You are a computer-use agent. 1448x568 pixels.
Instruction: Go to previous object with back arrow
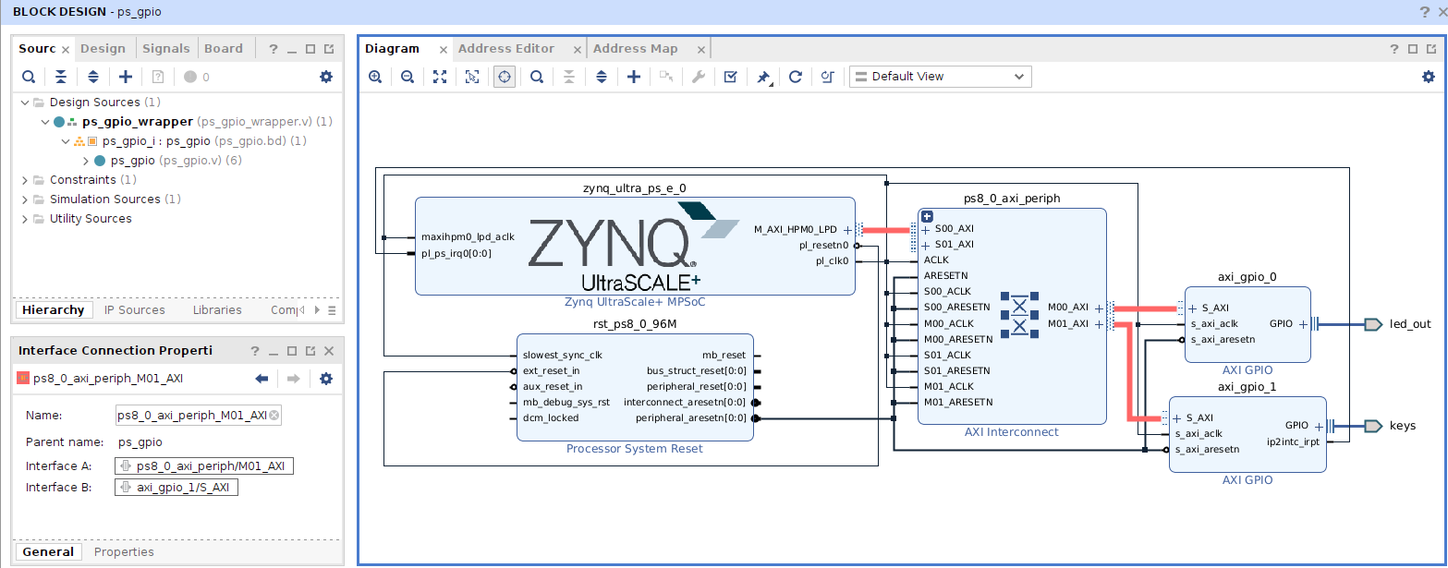[262, 379]
